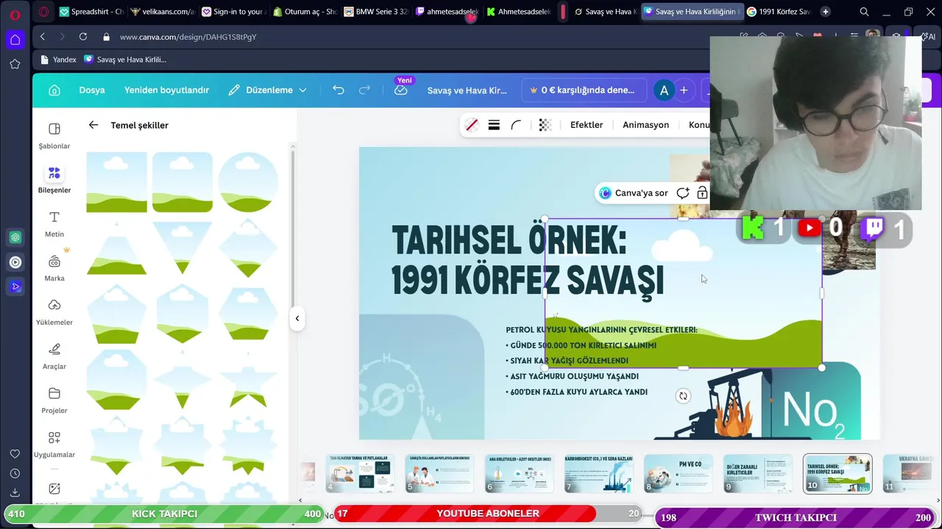Toggle the lock icon on selected element
942x529 pixels.
[702, 192]
